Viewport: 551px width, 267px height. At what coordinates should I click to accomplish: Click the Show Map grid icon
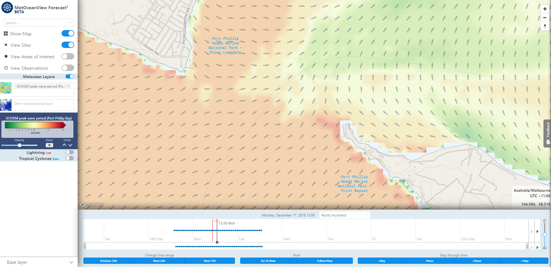pyautogui.click(x=6, y=34)
